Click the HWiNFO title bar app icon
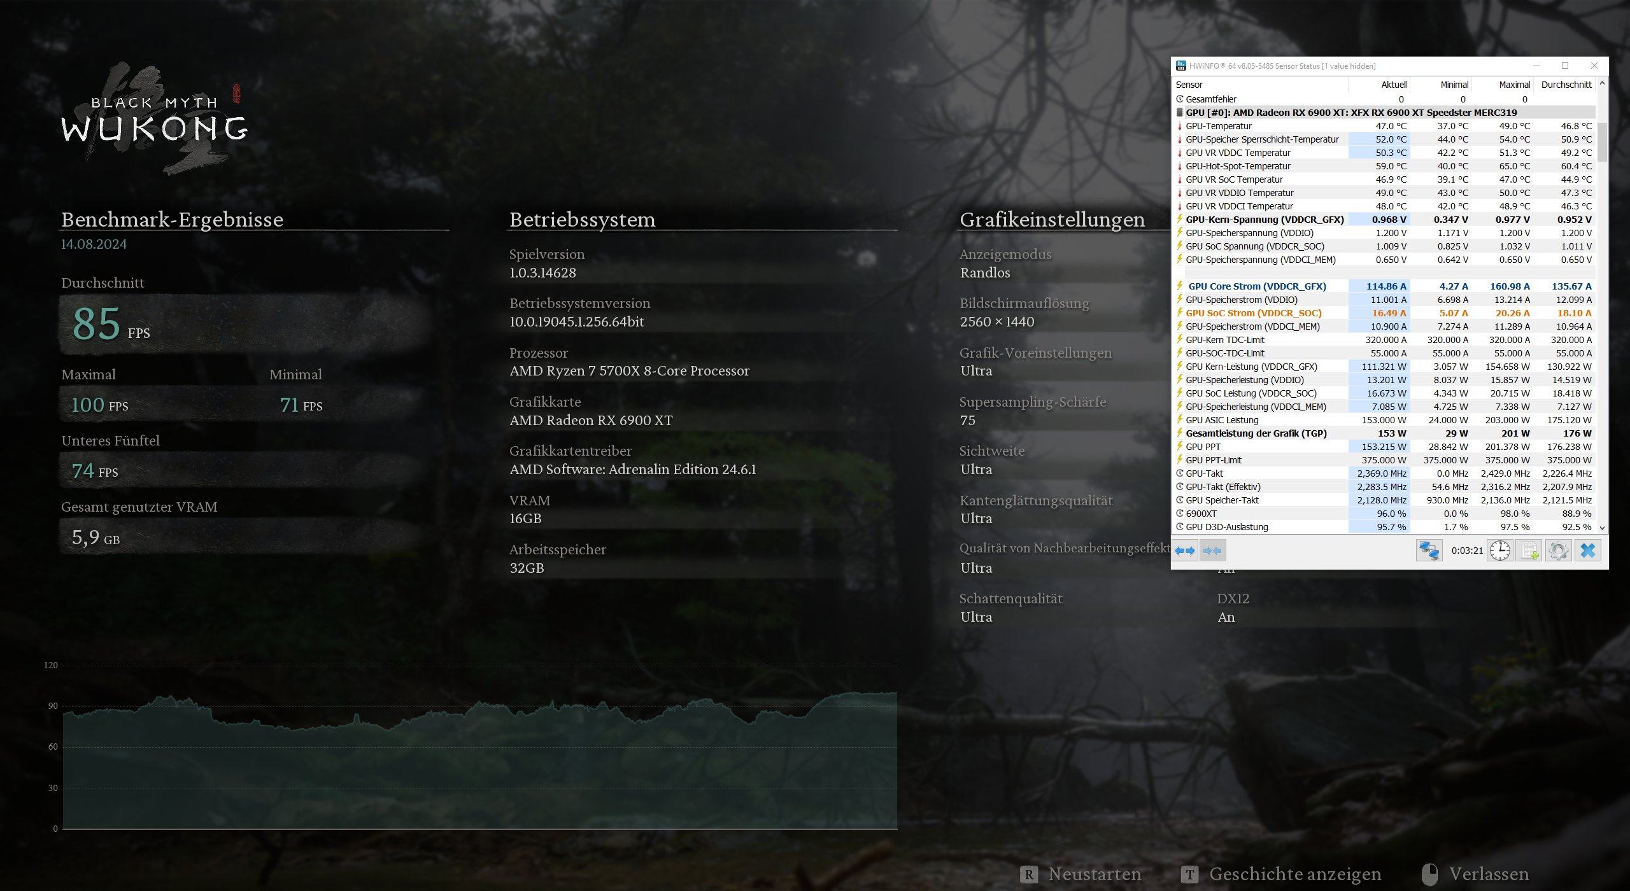Screen dimensions: 1630x891 point(1180,66)
